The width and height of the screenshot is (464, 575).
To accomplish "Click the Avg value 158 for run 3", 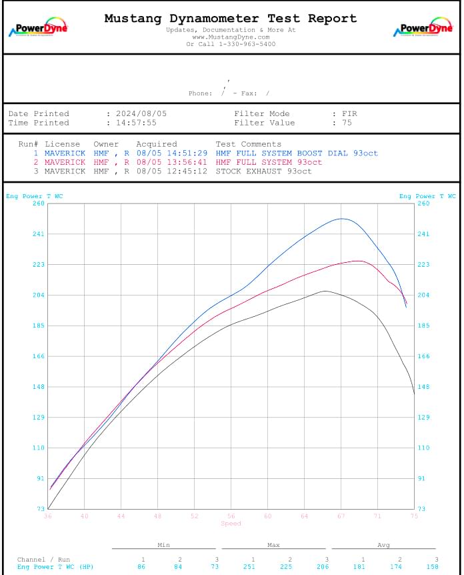I will point(433,566).
